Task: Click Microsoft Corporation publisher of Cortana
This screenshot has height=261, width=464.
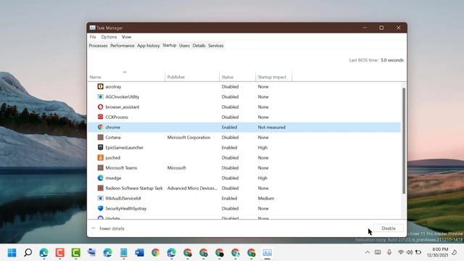Action: (x=188, y=137)
